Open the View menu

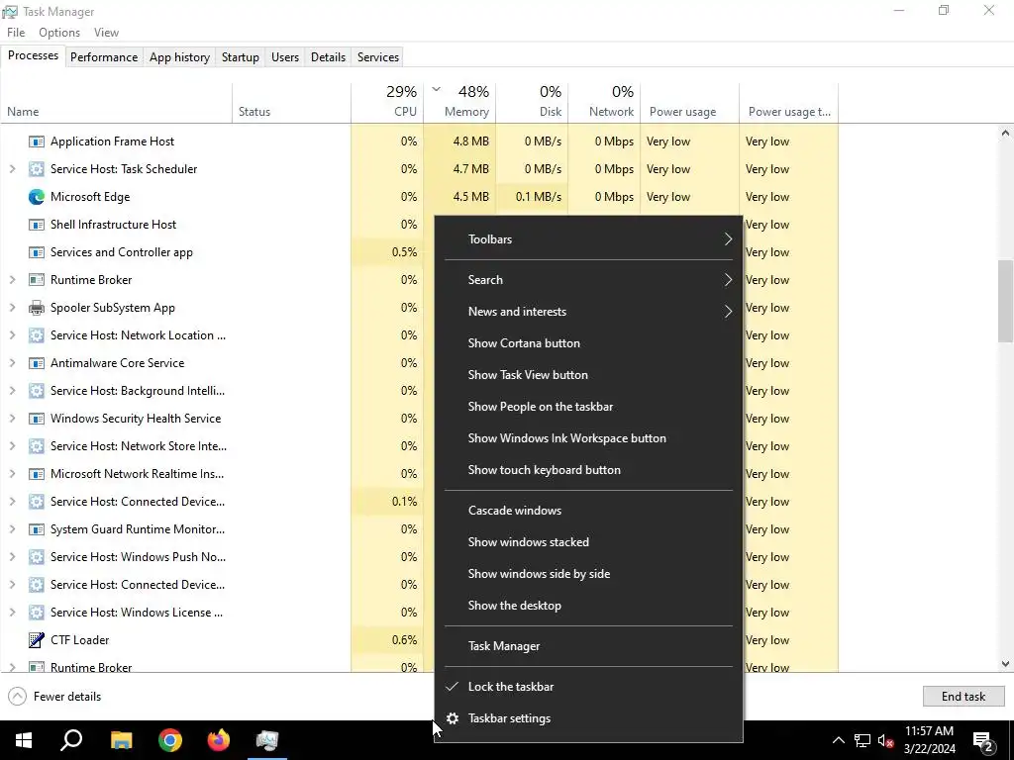coord(106,33)
